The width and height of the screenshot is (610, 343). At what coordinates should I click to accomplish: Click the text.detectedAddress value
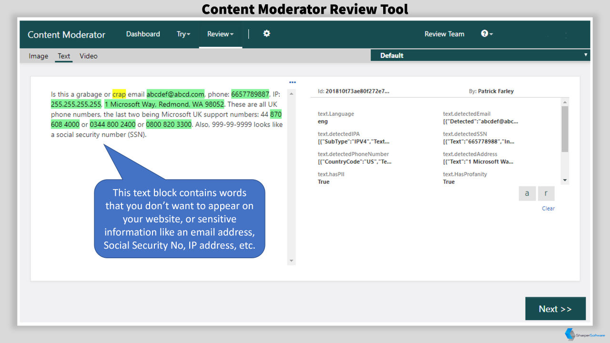pyautogui.click(x=478, y=161)
